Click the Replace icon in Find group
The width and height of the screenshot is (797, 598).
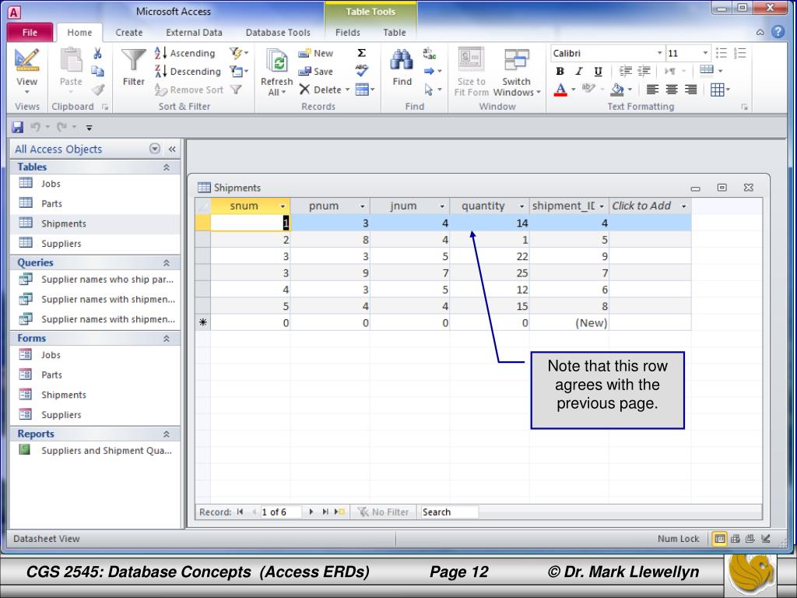tap(429, 53)
